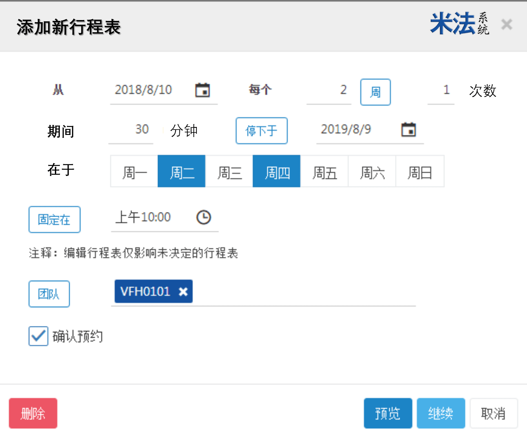This screenshot has height=440, width=527.
Task: Toggle weekday 周日
Action: (420, 171)
